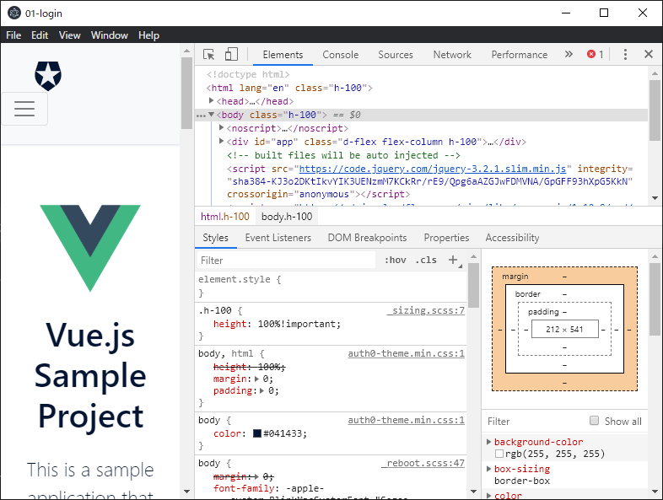
Task: Click the 212 × 541 box model content size
Action: pos(564,329)
